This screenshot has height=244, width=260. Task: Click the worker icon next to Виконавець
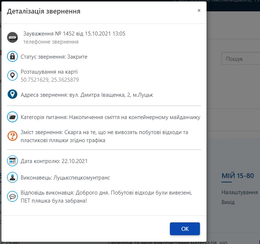coord(13,177)
